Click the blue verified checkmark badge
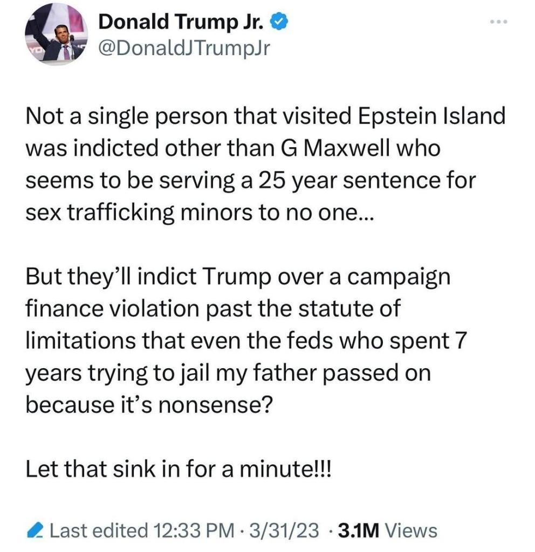This screenshot has height=552, width=535. coord(279,23)
